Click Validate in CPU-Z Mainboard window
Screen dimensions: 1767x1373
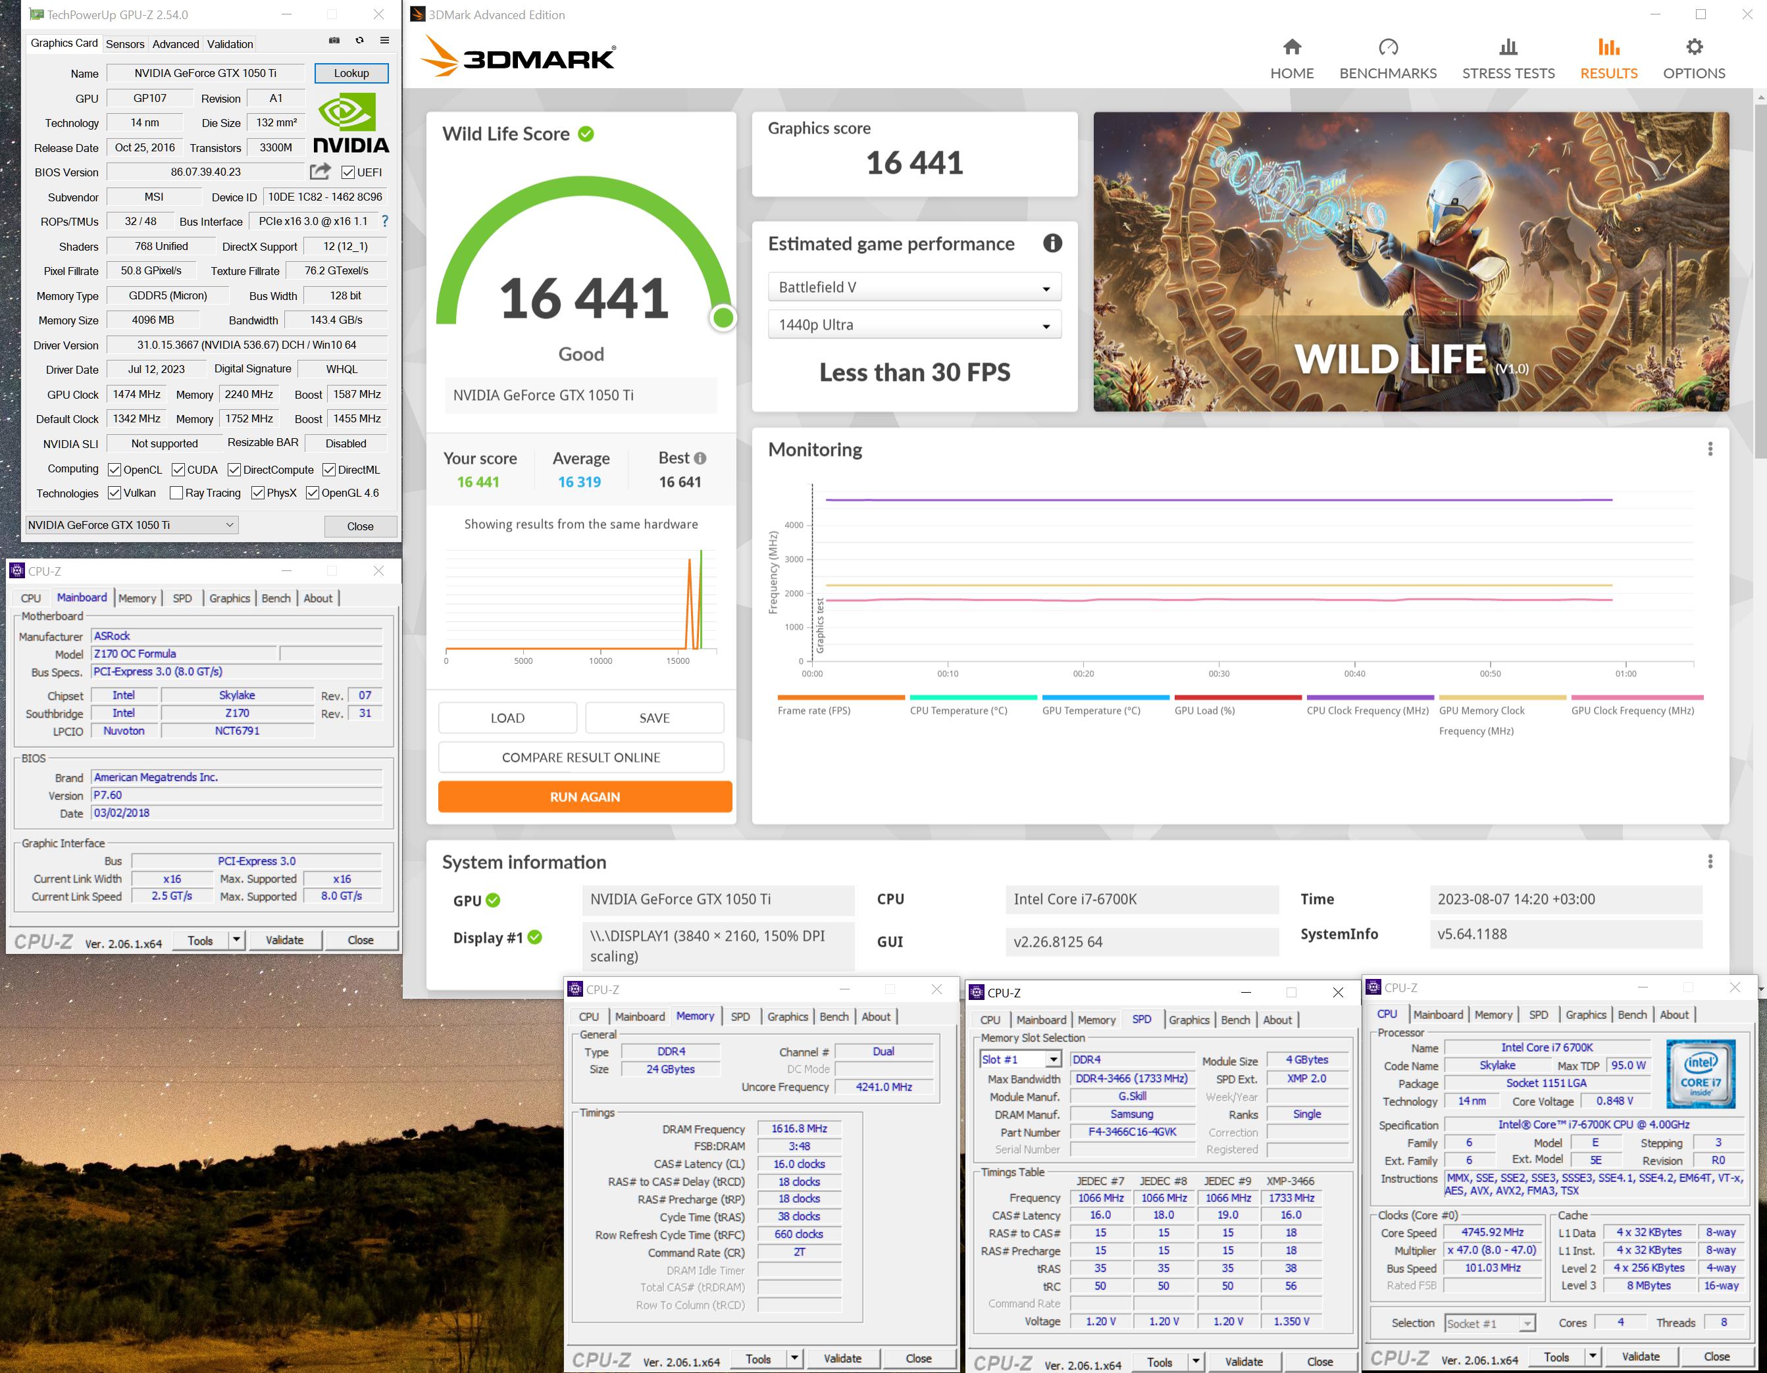click(x=285, y=939)
